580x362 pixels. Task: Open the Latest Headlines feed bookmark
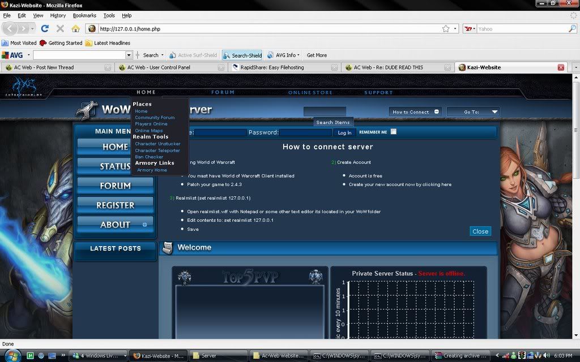tap(108, 43)
